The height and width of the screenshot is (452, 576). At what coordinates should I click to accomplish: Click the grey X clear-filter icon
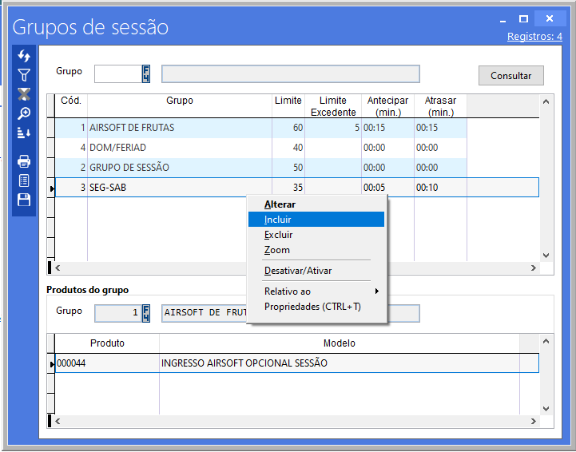[x=24, y=94]
